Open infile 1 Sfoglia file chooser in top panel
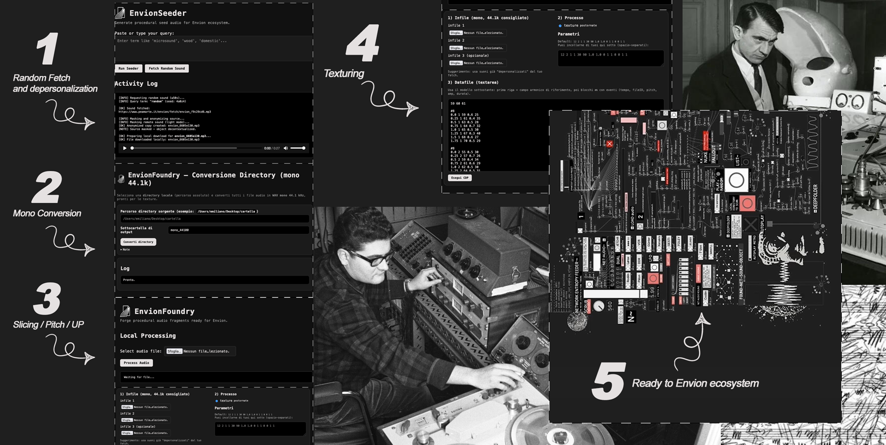Image resolution: width=886 pixels, height=445 pixels. pos(456,33)
